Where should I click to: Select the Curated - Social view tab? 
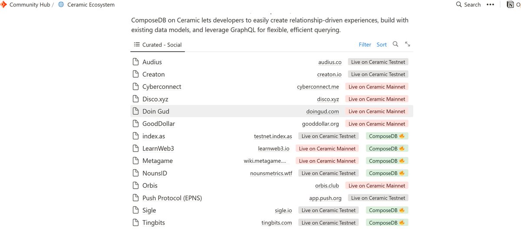(x=158, y=45)
